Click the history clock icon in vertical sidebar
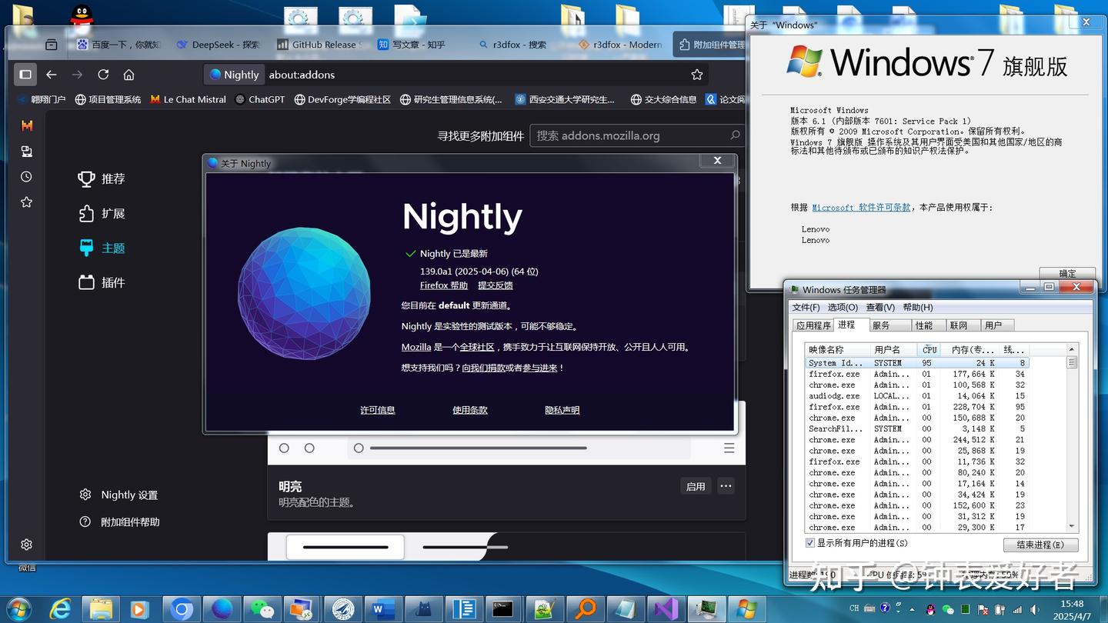Screen dimensions: 1108x623 [25, 176]
